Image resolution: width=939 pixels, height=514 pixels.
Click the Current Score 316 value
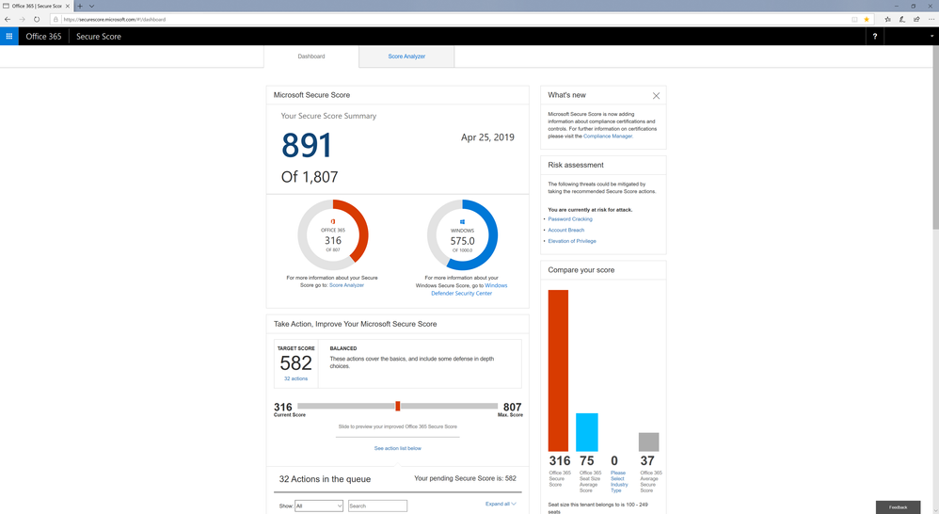pyautogui.click(x=282, y=408)
